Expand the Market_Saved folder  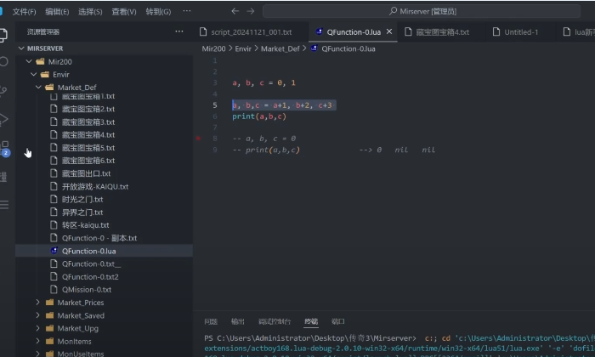click(38, 315)
